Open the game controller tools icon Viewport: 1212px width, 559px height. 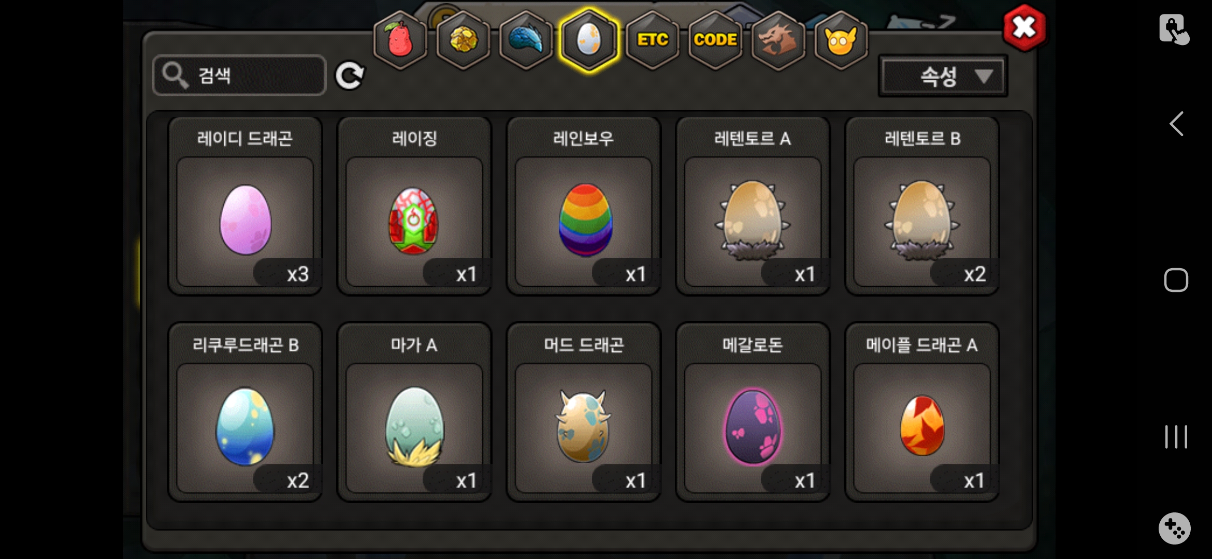1174,528
